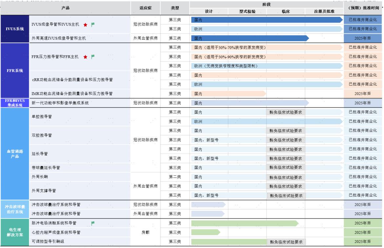Select the product name IVUS成像导管和IVUS主机

(55, 25)
